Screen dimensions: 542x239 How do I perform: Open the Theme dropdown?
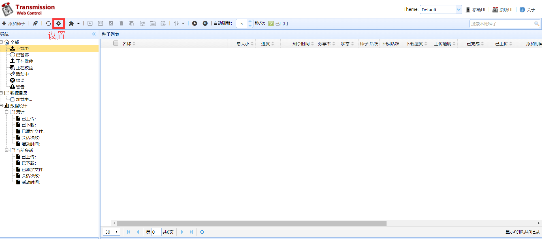[458, 10]
